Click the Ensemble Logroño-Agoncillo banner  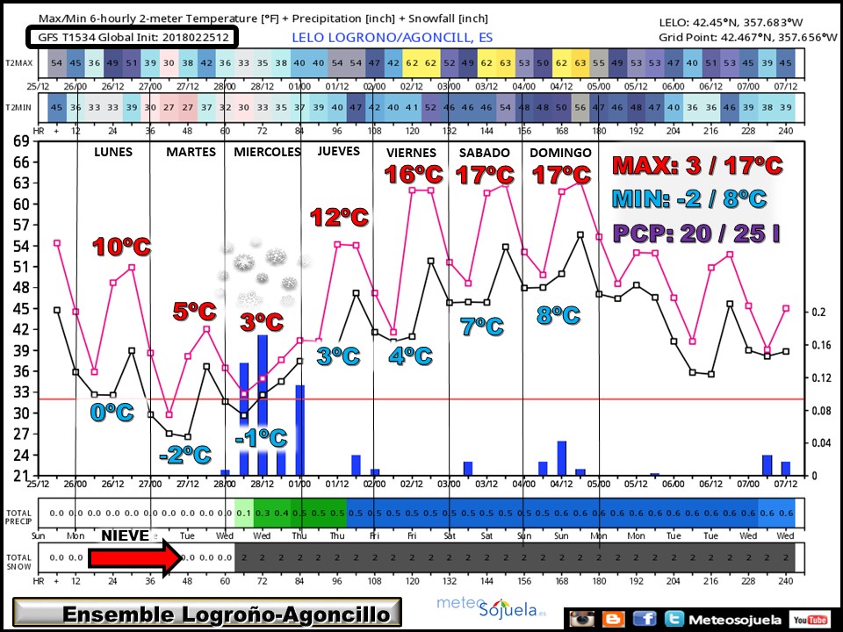click(207, 614)
